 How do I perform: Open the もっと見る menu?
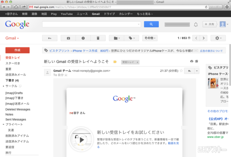tap(145, 14)
